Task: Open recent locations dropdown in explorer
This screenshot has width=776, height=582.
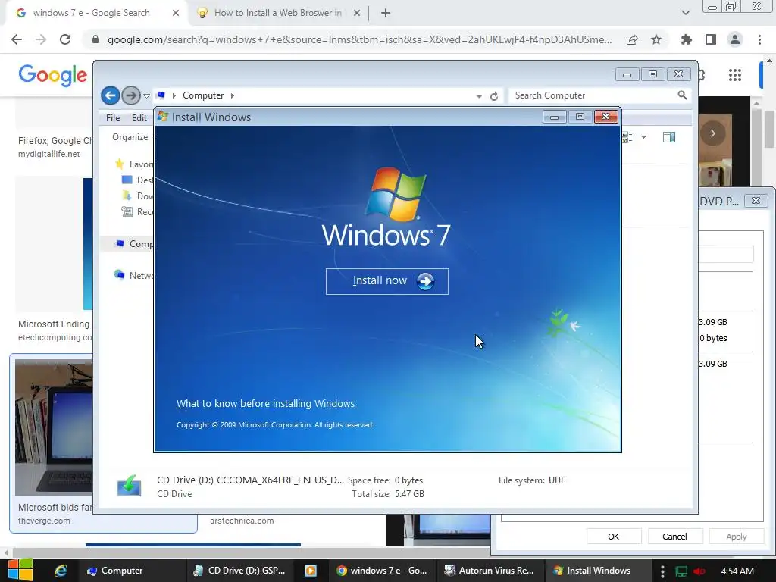Action: coord(146,96)
